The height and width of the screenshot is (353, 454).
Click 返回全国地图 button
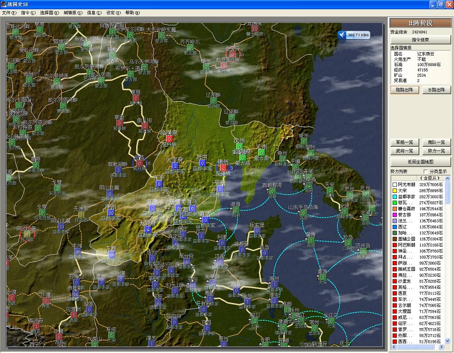(x=420, y=161)
